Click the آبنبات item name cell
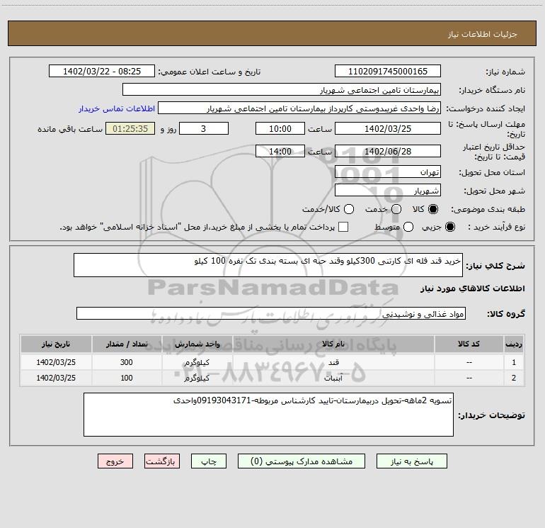 coord(333,378)
